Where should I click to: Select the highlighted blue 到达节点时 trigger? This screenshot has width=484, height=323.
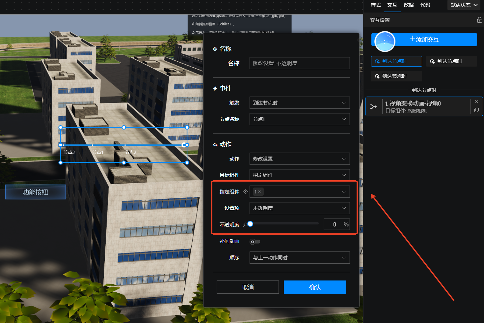tap(396, 61)
